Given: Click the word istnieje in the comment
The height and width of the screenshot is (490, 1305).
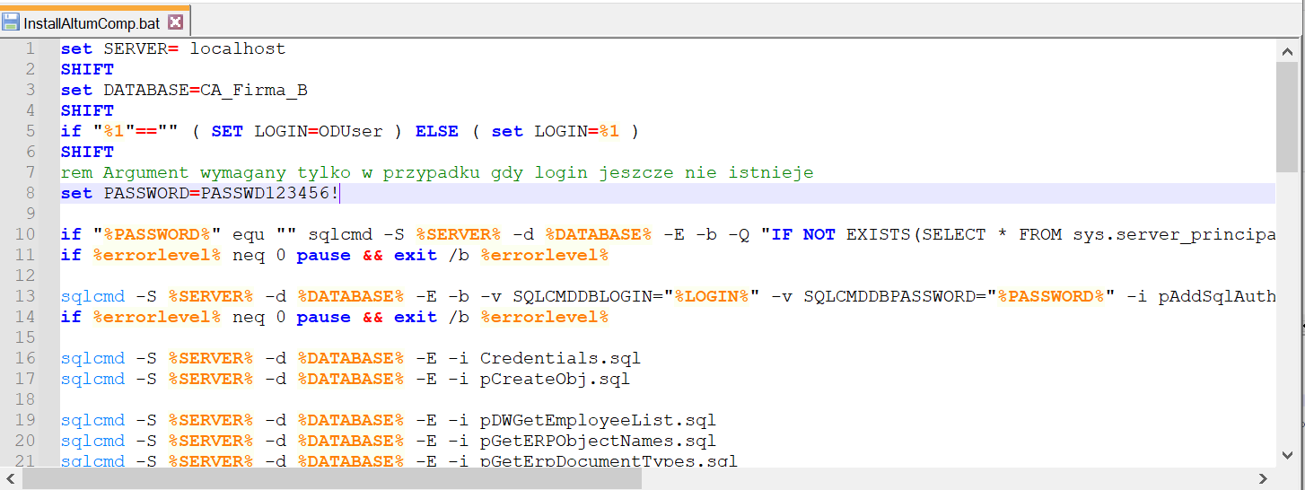Looking at the screenshot, I should (x=771, y=172).
